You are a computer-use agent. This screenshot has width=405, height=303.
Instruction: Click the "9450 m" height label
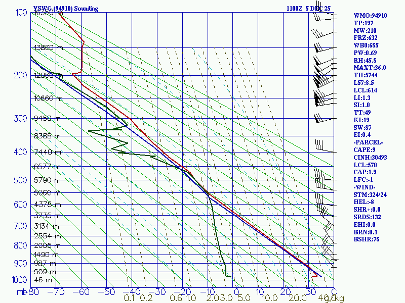47,118
